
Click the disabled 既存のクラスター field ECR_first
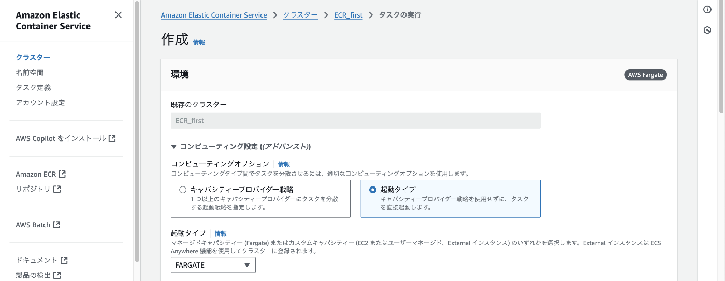click(x=356, y=121)
